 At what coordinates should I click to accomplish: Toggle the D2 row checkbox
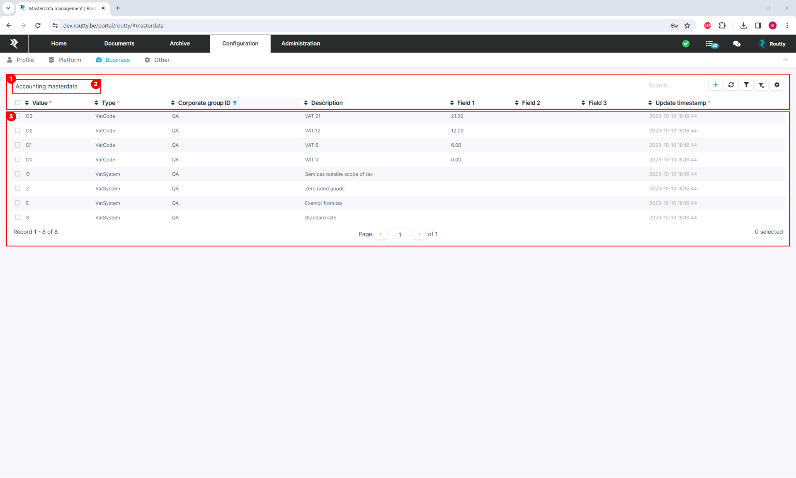pos(17,130)
